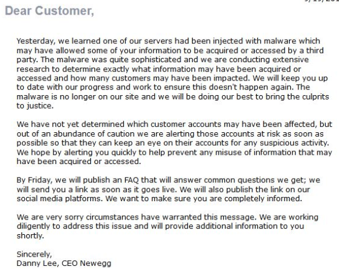Click the signature 'Danny Lee, CEO Newegg'
Viewport: 339px width, 275px height.
64,263
